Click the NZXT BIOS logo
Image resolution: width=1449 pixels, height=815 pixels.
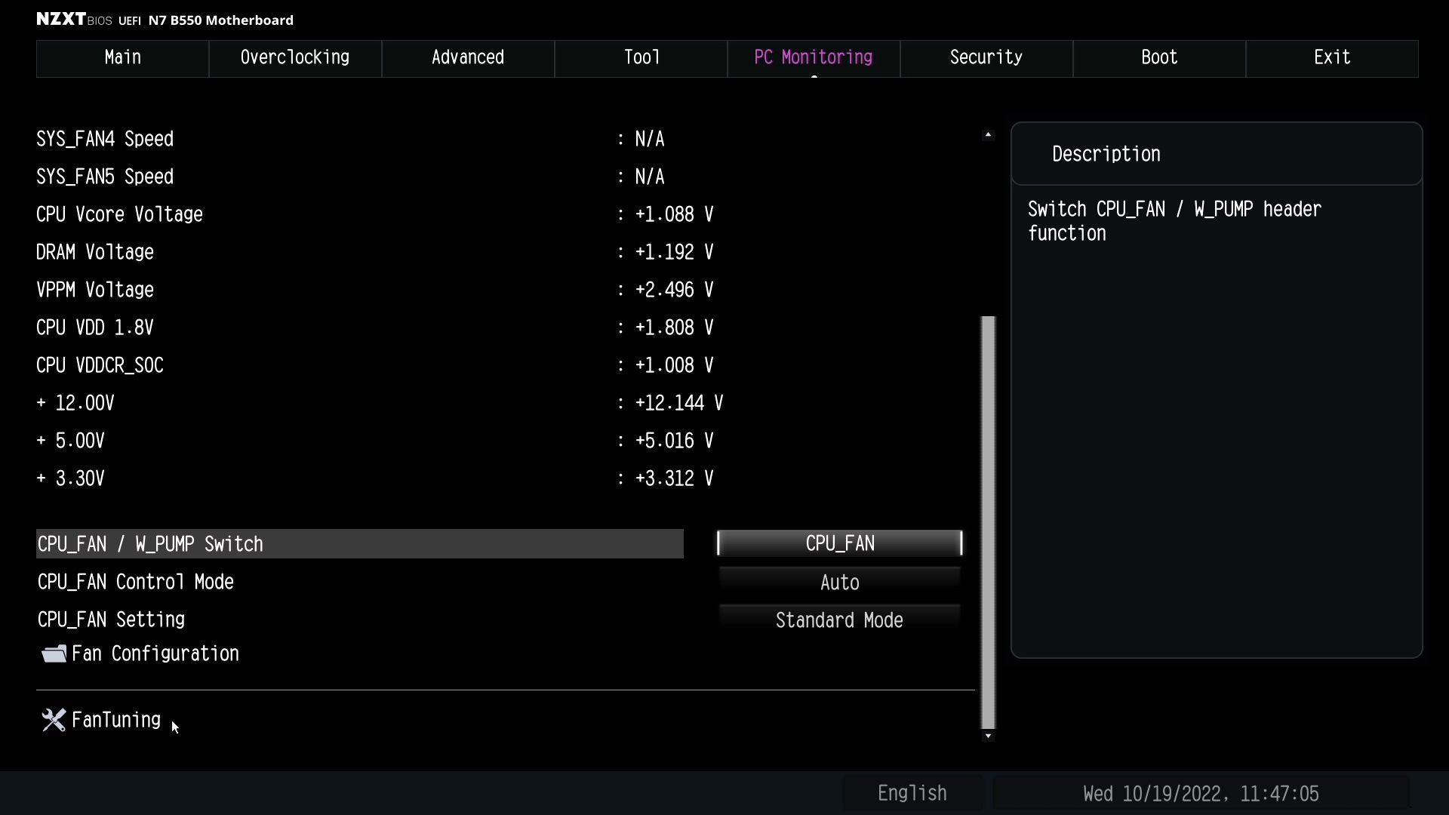[74, 20]
